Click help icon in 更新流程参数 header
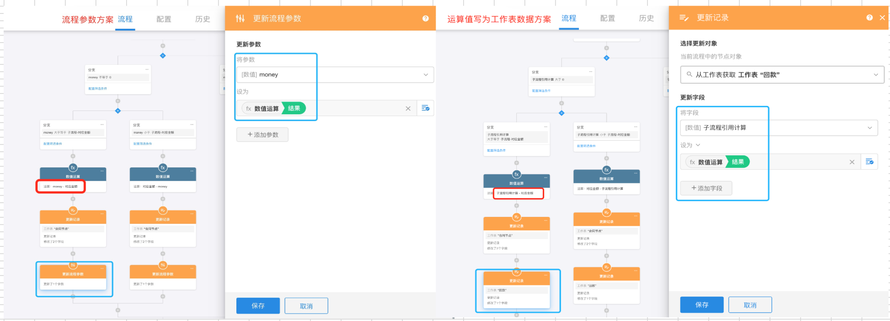 (x=426, y=19)
